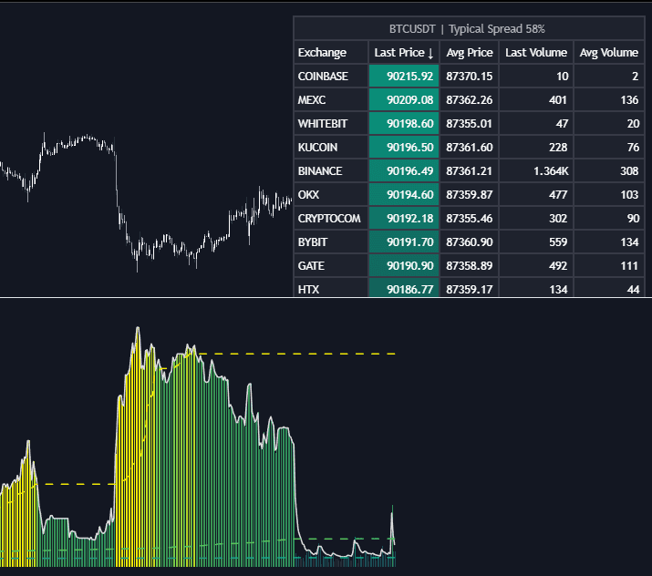
Task: Click avg price 87361.60
Action: (x=470, y=147)
